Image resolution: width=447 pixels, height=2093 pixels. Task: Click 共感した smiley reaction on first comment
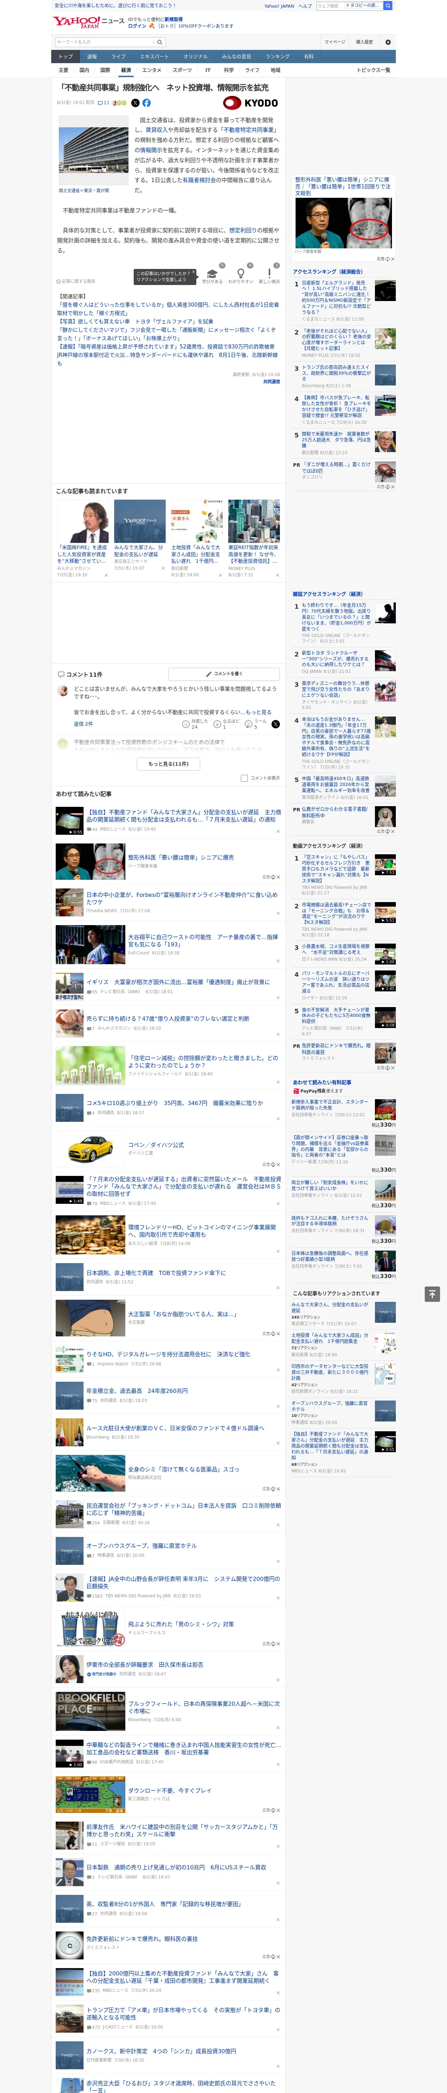(x=187, y=723)
